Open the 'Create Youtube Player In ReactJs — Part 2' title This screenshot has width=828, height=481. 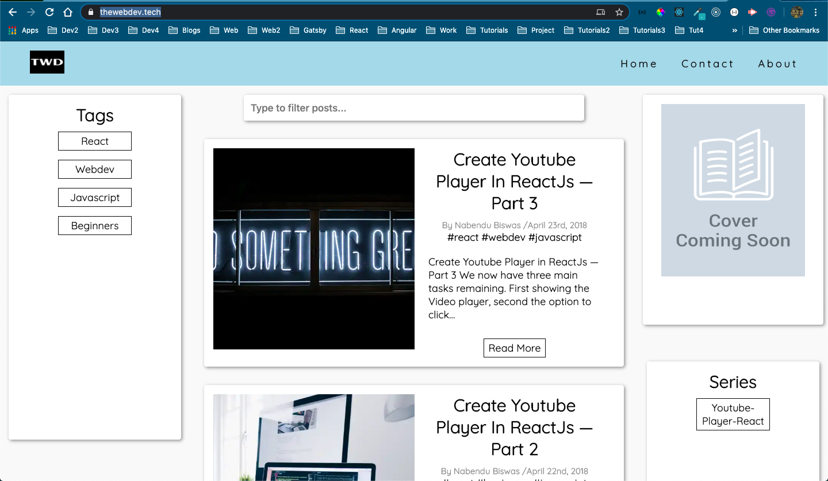point(515,428)
